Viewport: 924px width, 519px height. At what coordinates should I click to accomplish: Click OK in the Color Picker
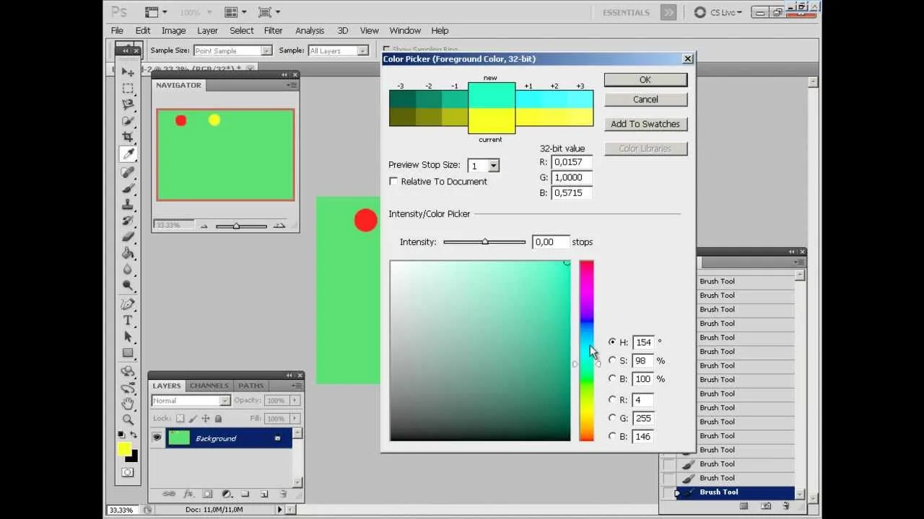click(x=645, y=80)
